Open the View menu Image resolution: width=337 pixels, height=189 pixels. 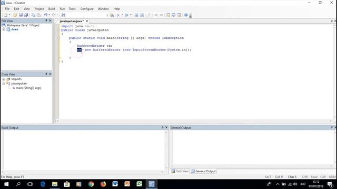point(27,9)
